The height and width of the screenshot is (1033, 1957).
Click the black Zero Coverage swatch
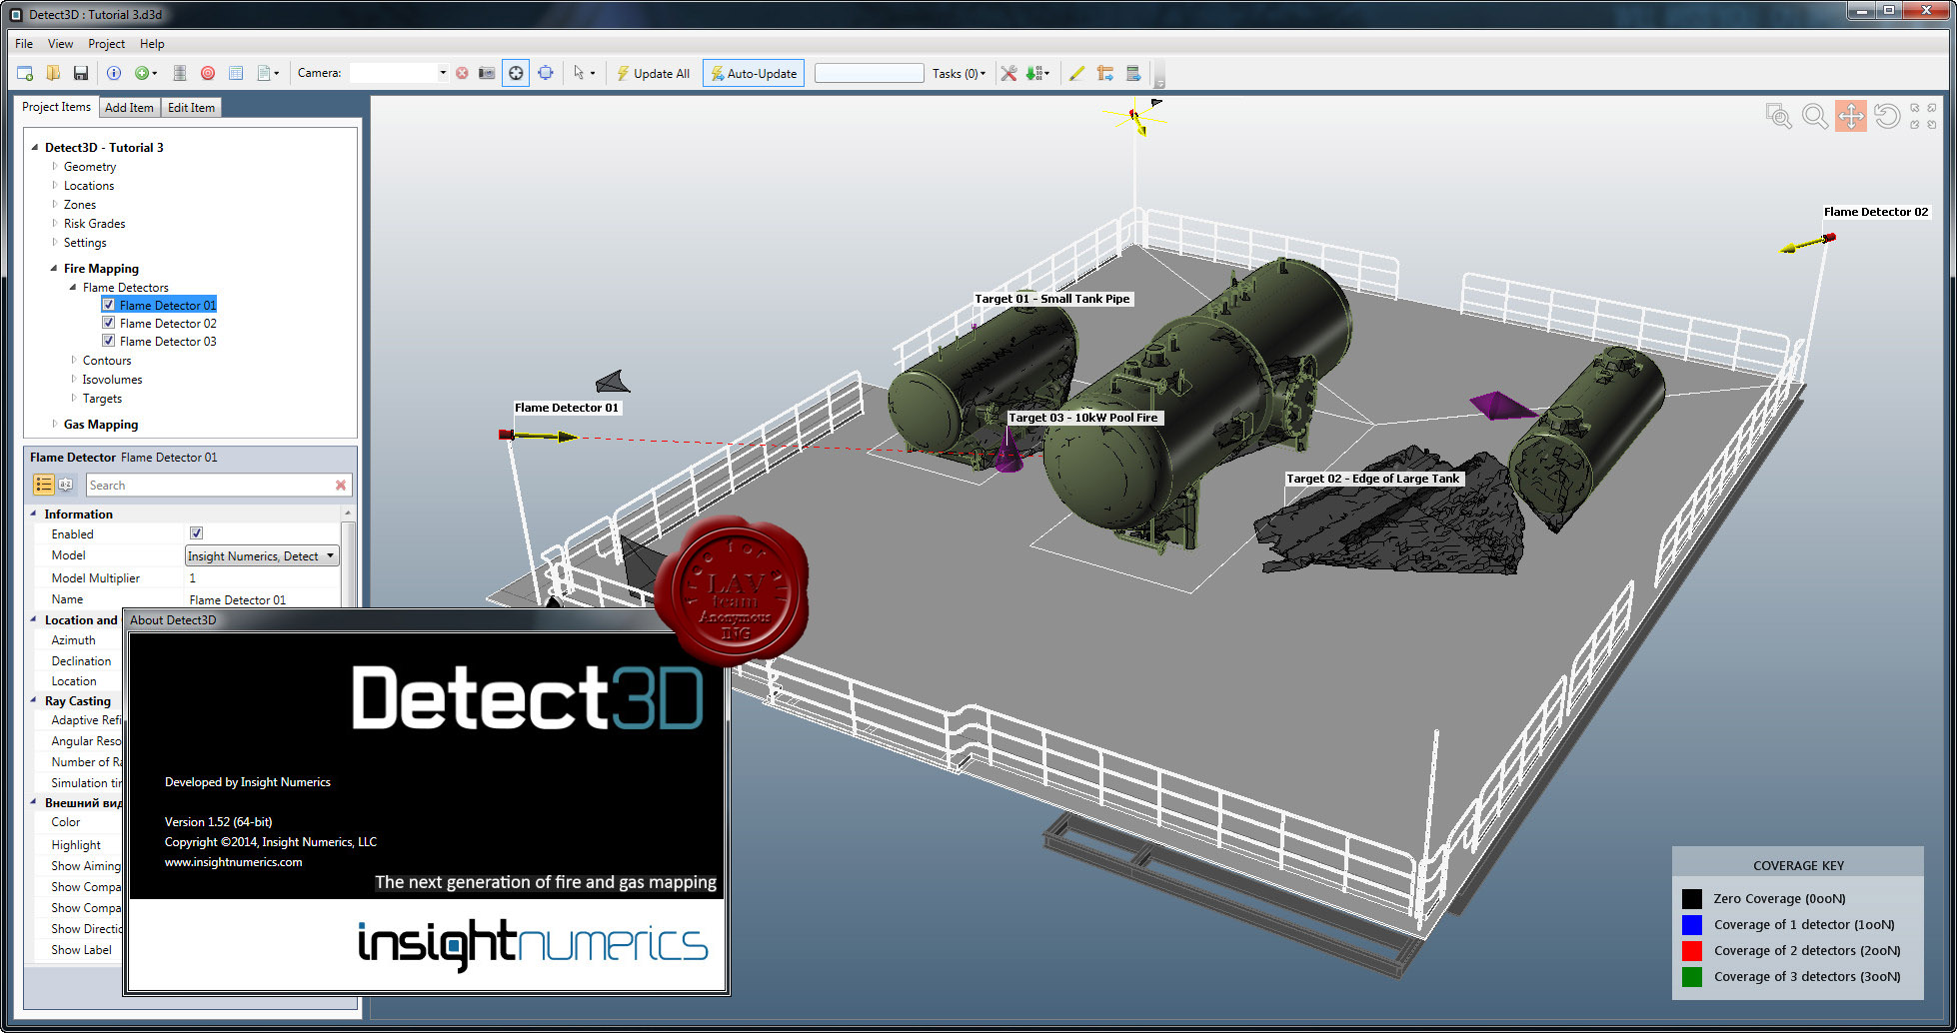point(1691,898)
